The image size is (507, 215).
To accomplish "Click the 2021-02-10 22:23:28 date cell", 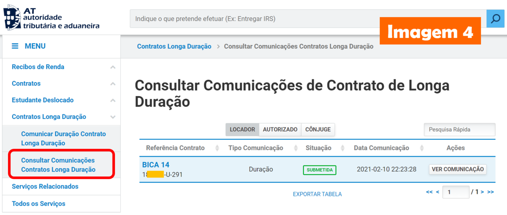I will pyautogui.click(x=387, y=169).
